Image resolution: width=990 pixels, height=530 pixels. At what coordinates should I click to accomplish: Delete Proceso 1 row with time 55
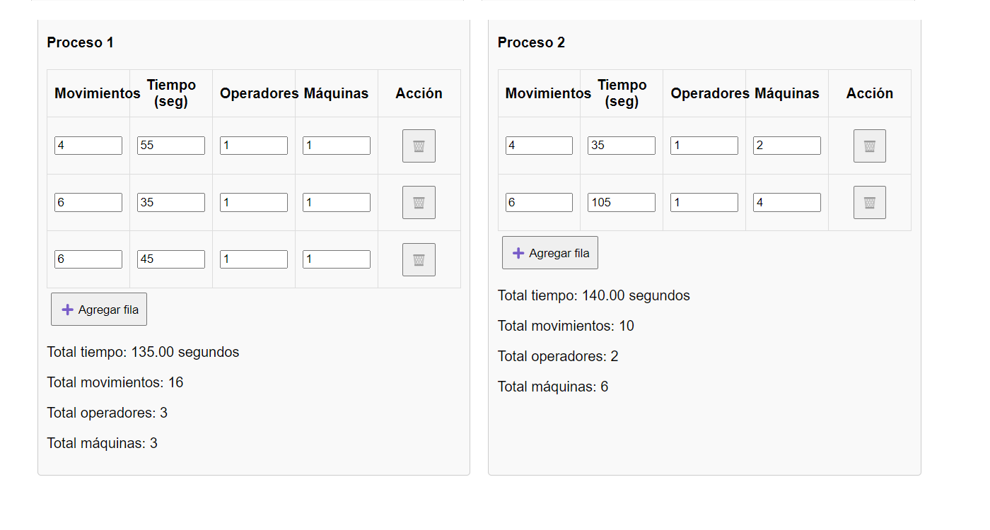(x=419, y=146)
